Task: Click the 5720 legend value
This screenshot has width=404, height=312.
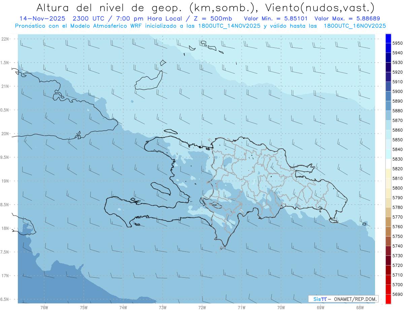Action: (x=398, y=265)
